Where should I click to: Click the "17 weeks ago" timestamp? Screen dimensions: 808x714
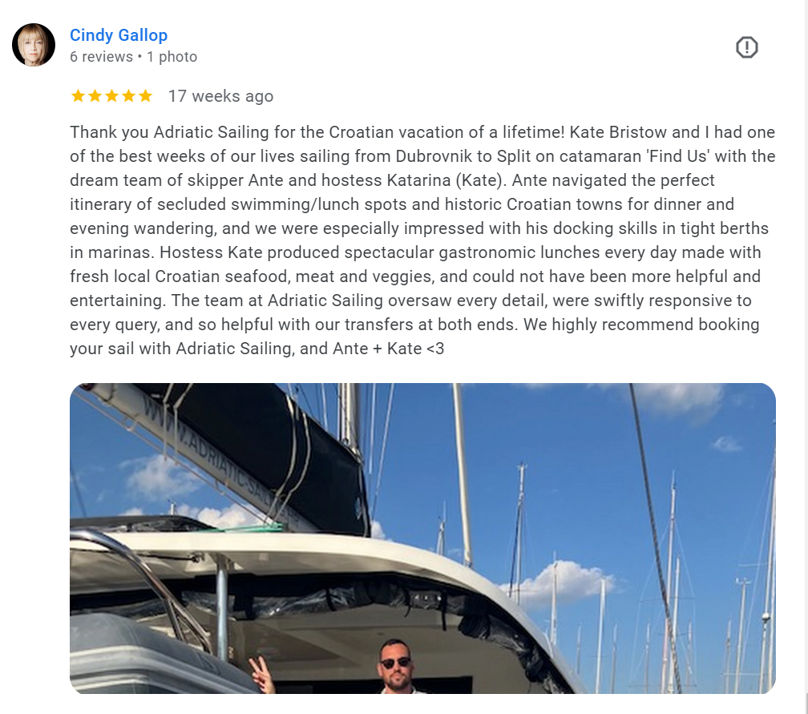click(x=220, y=96)
